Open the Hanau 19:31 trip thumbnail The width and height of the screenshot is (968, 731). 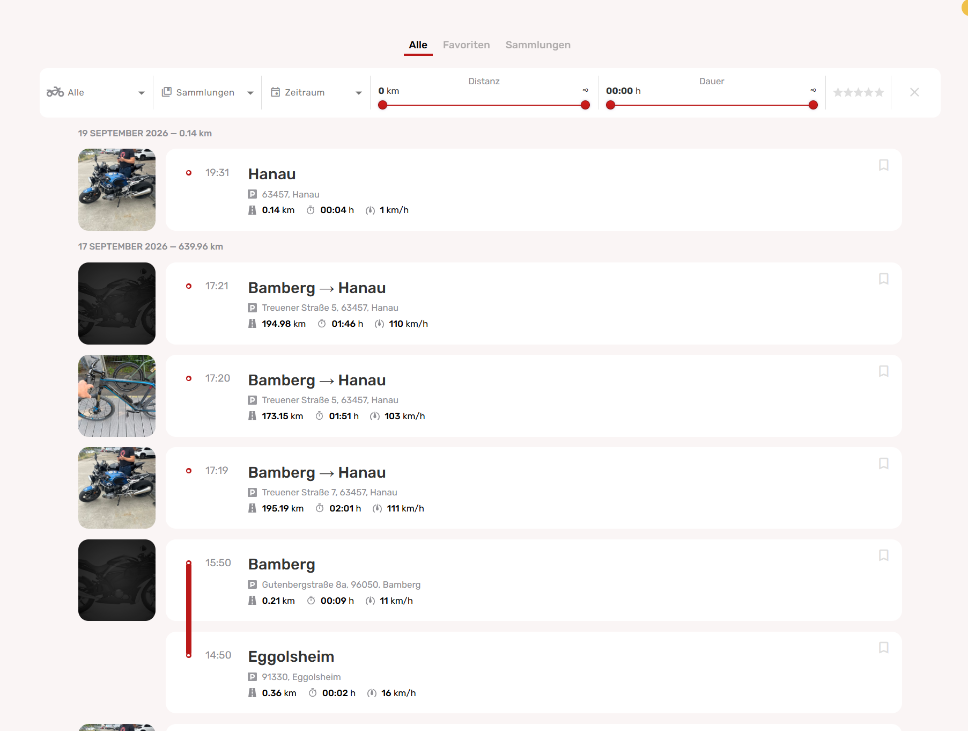[117, 190]
